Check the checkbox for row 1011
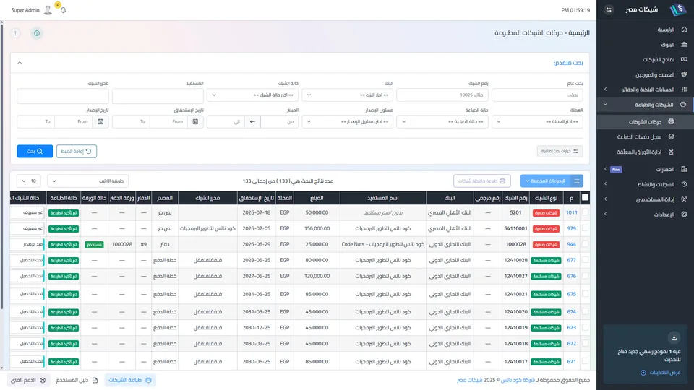The height and width of the screenshot is (390, 694). (585, 212)
